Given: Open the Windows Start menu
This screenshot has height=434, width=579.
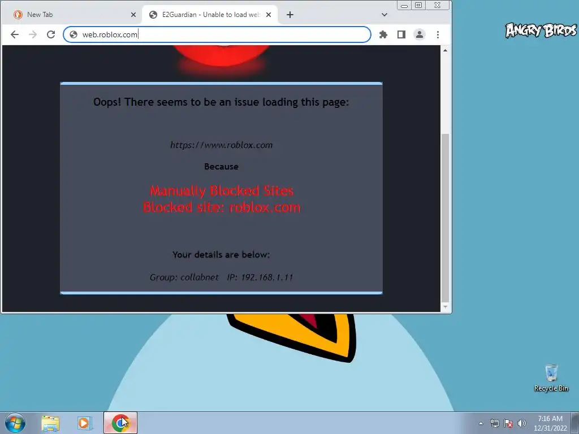Looking at the screenshot, I should 15,423.
